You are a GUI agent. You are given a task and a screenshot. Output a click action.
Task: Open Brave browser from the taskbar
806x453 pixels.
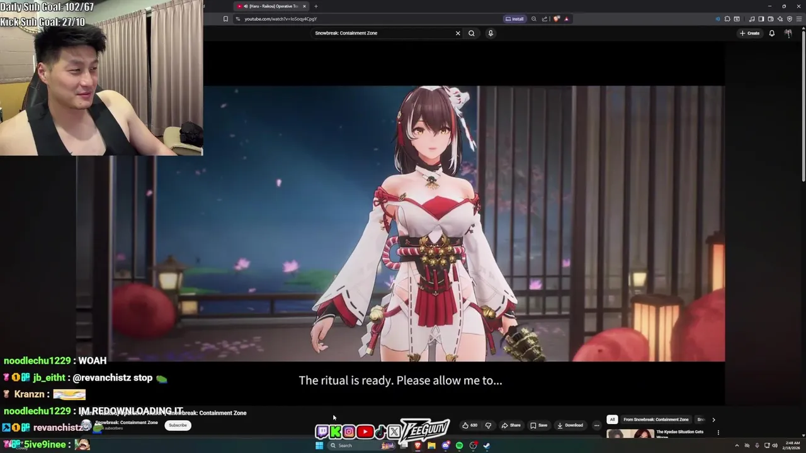pyautogui.click(x=417, y=445)
